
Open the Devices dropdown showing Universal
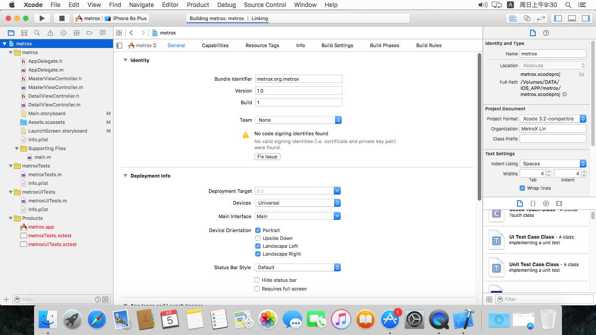[x=297, y=203]
